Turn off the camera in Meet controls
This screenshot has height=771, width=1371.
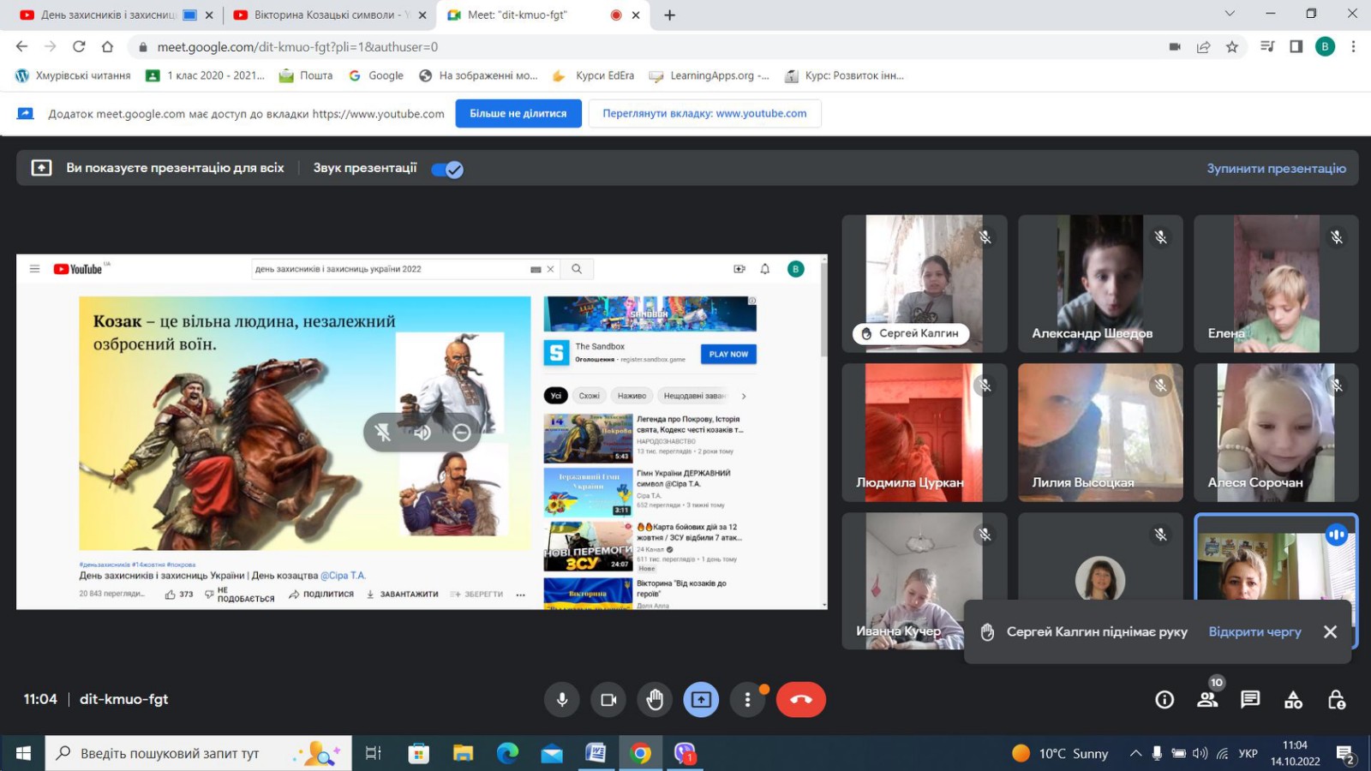pyautogui.click(x=608, y=700)
